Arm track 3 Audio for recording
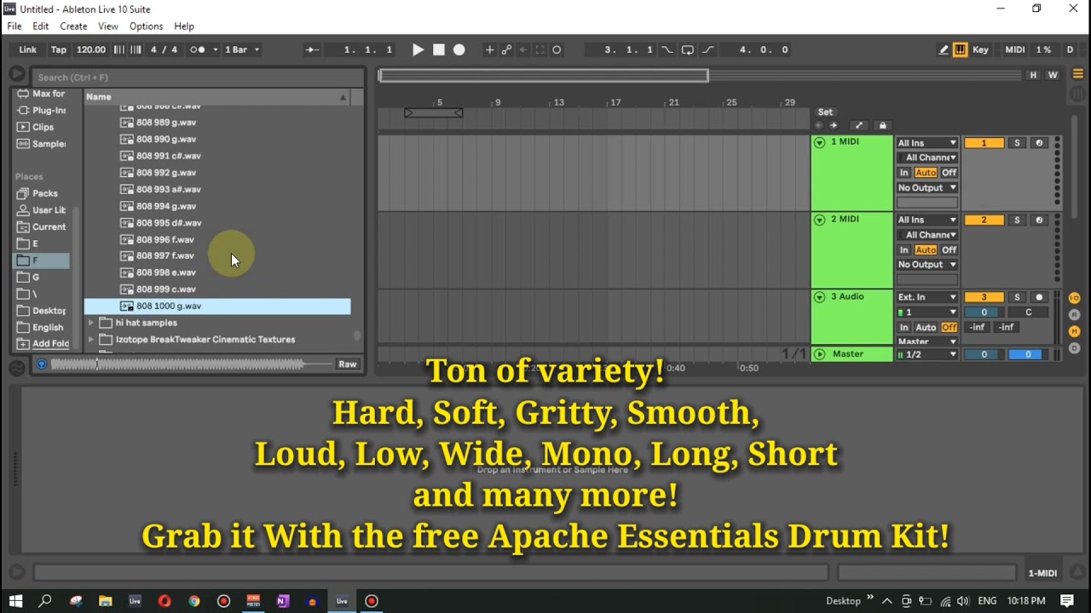 click(x=1039, y=297)
